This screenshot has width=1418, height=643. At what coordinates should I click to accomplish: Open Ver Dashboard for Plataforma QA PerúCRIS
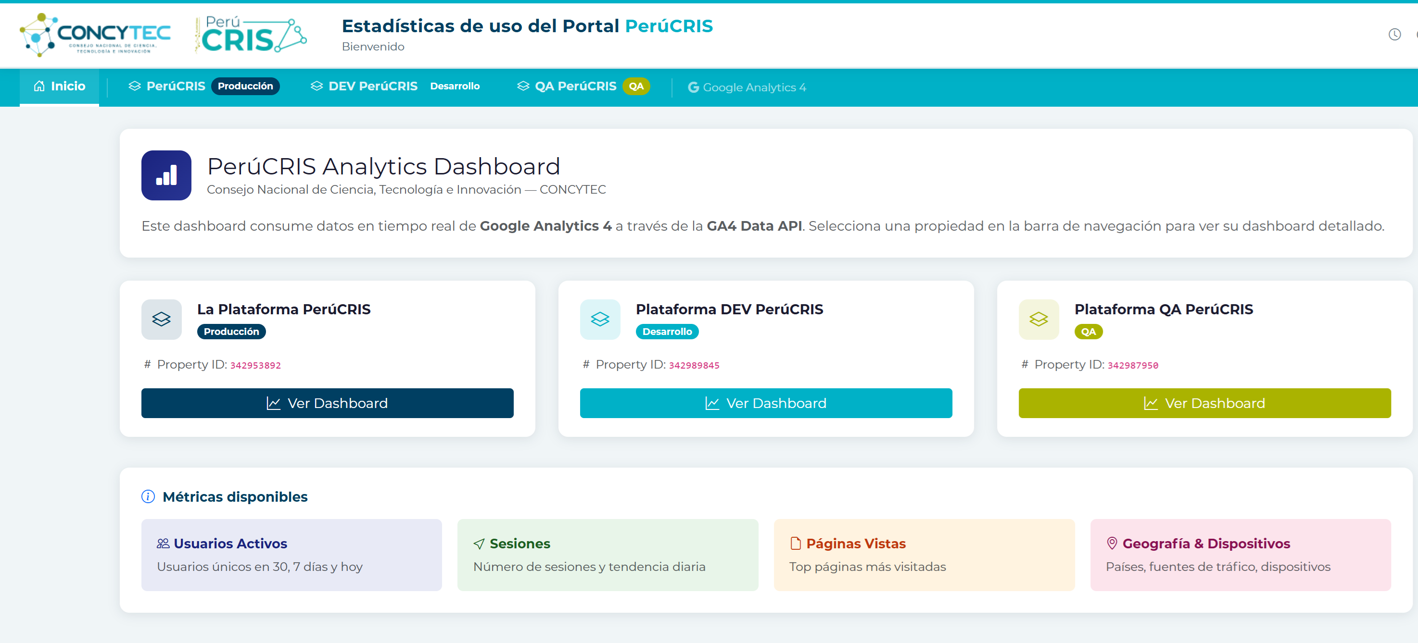(1205, 403)
